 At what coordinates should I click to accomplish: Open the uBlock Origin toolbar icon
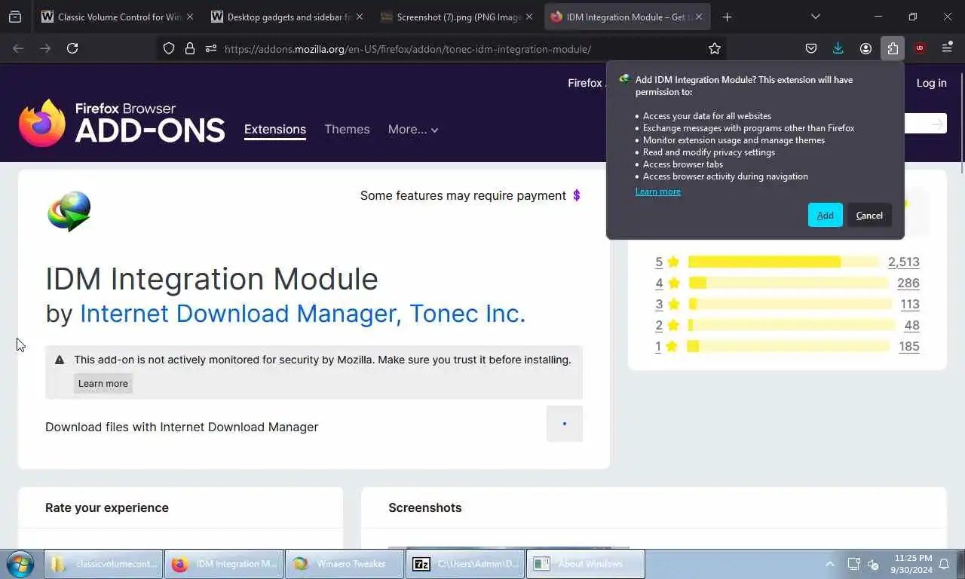[920, 48]
